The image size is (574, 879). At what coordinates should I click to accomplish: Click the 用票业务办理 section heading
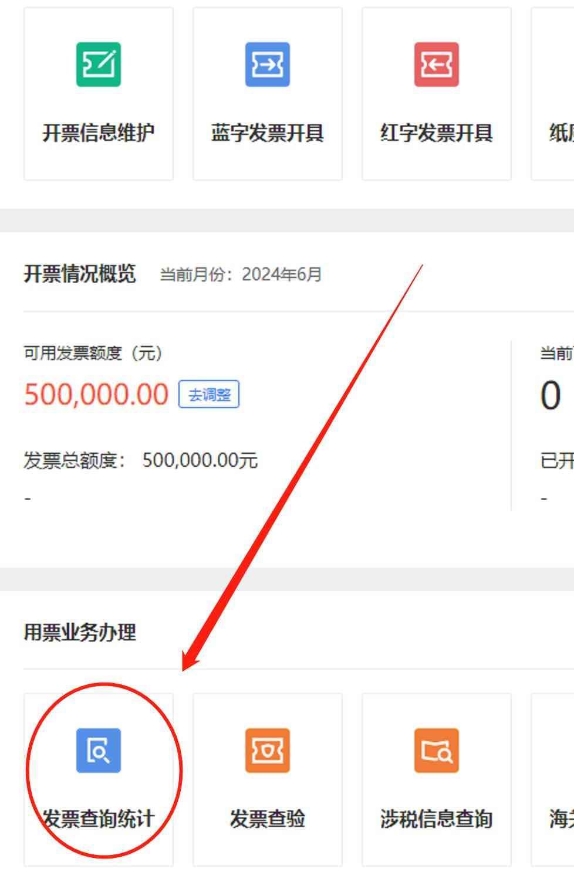coord(80,633)
